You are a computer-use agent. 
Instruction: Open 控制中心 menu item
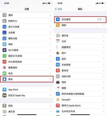coord(27,21)
